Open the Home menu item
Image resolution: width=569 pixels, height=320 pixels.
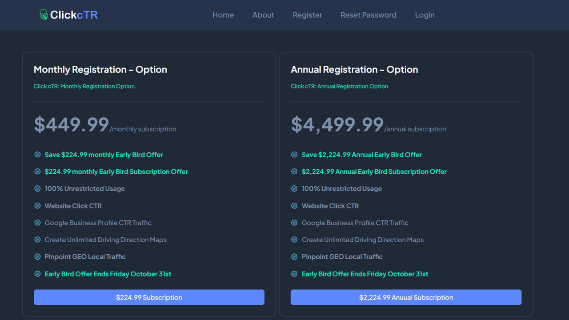click(x=223, y=15)
